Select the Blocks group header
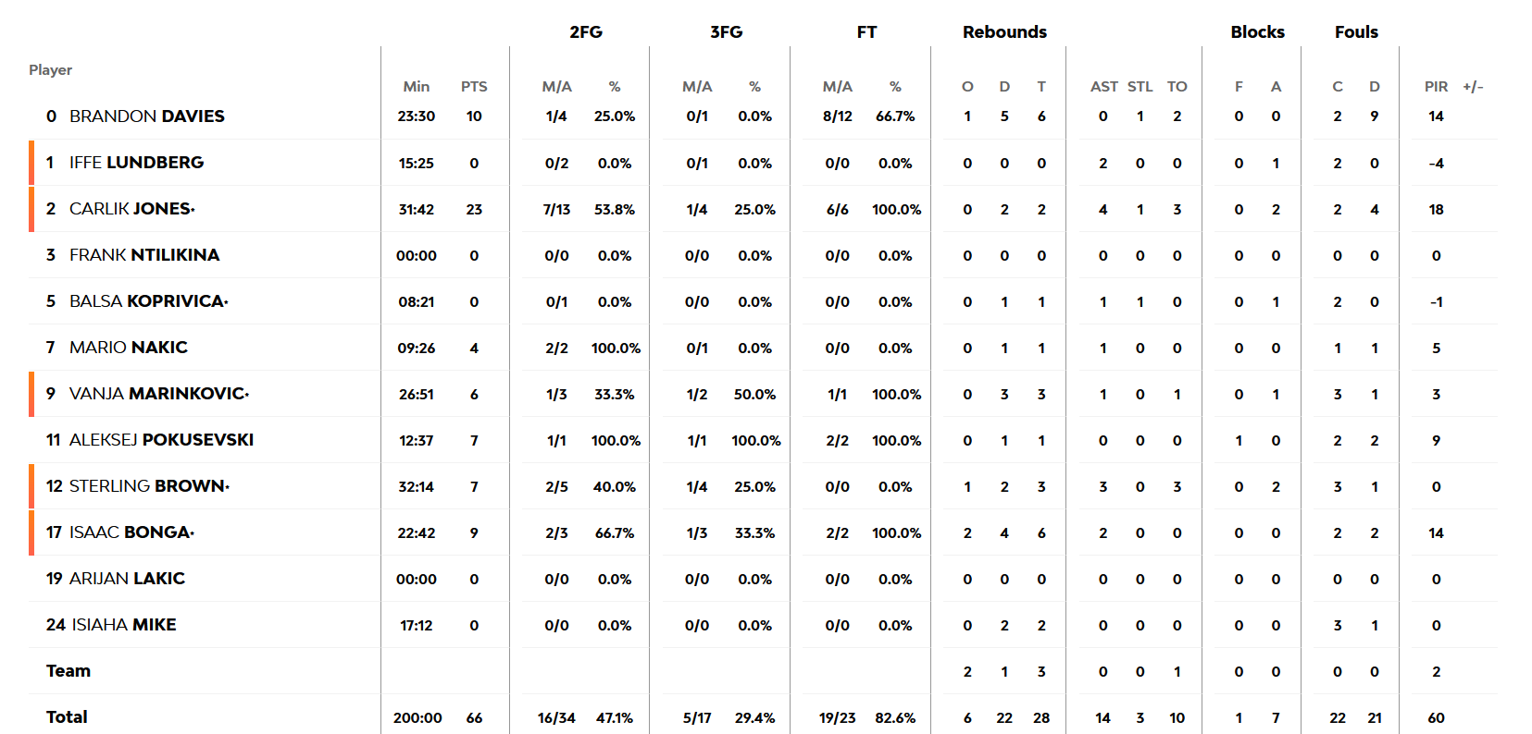Image resolution: width=1532 pixels, height=734 pixels. [x=1257, y=32]
